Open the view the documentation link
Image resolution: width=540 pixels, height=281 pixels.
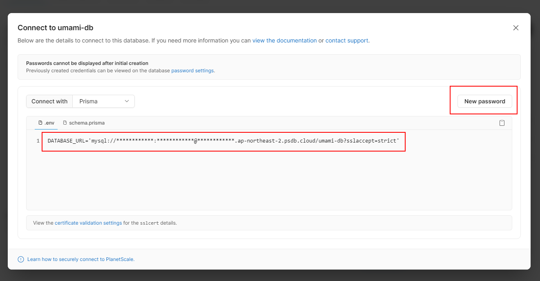[285, 40]
